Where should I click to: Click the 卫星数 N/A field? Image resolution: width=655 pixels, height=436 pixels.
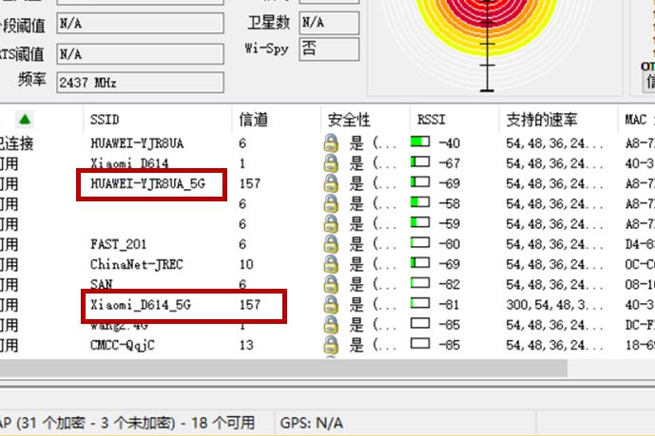329,23
